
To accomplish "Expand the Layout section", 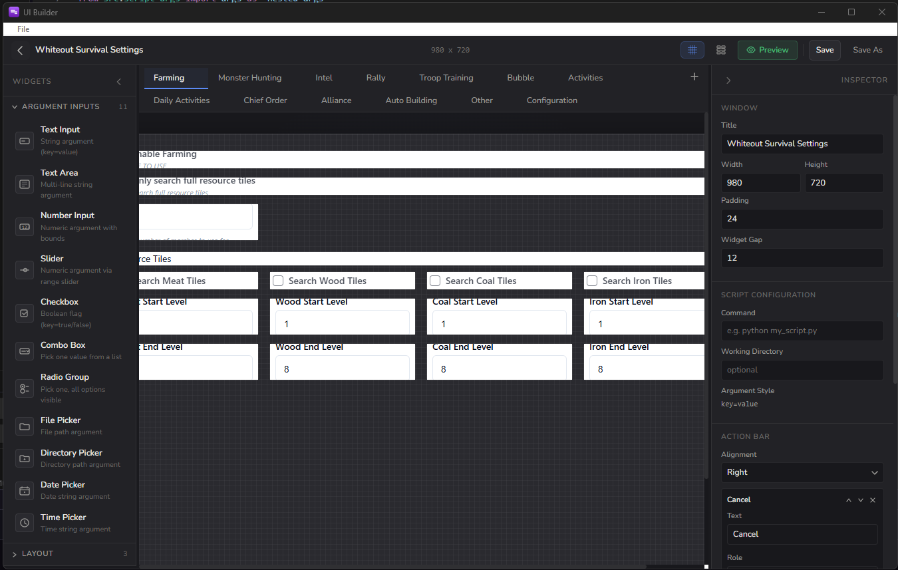I will pyautogui.click(x=69, y=553).
